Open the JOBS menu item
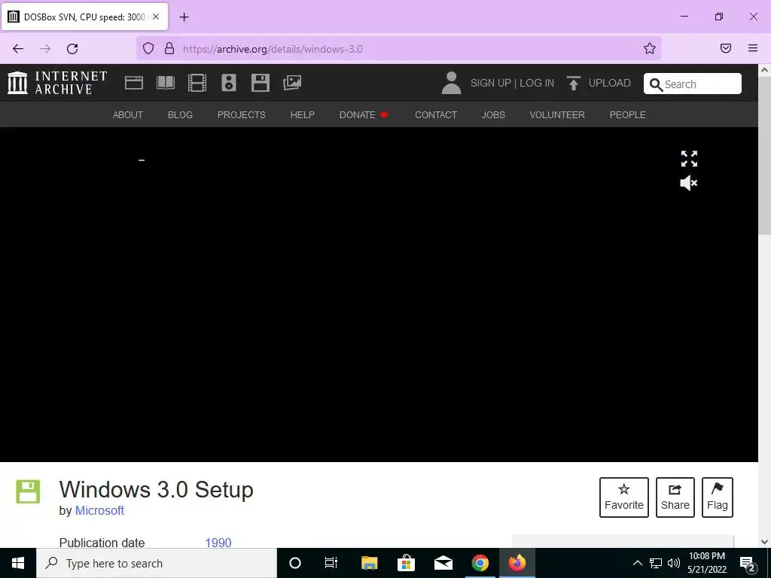This screenshot has height=578, width=771. coord(493,114)
